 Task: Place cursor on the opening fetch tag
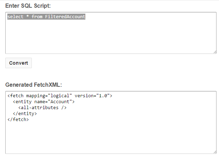click(15, 95)
